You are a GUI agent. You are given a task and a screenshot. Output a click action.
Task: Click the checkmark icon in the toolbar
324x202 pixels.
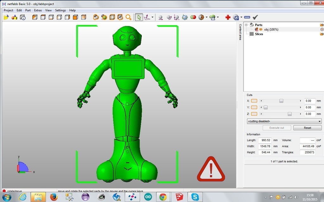pos(255,17)
